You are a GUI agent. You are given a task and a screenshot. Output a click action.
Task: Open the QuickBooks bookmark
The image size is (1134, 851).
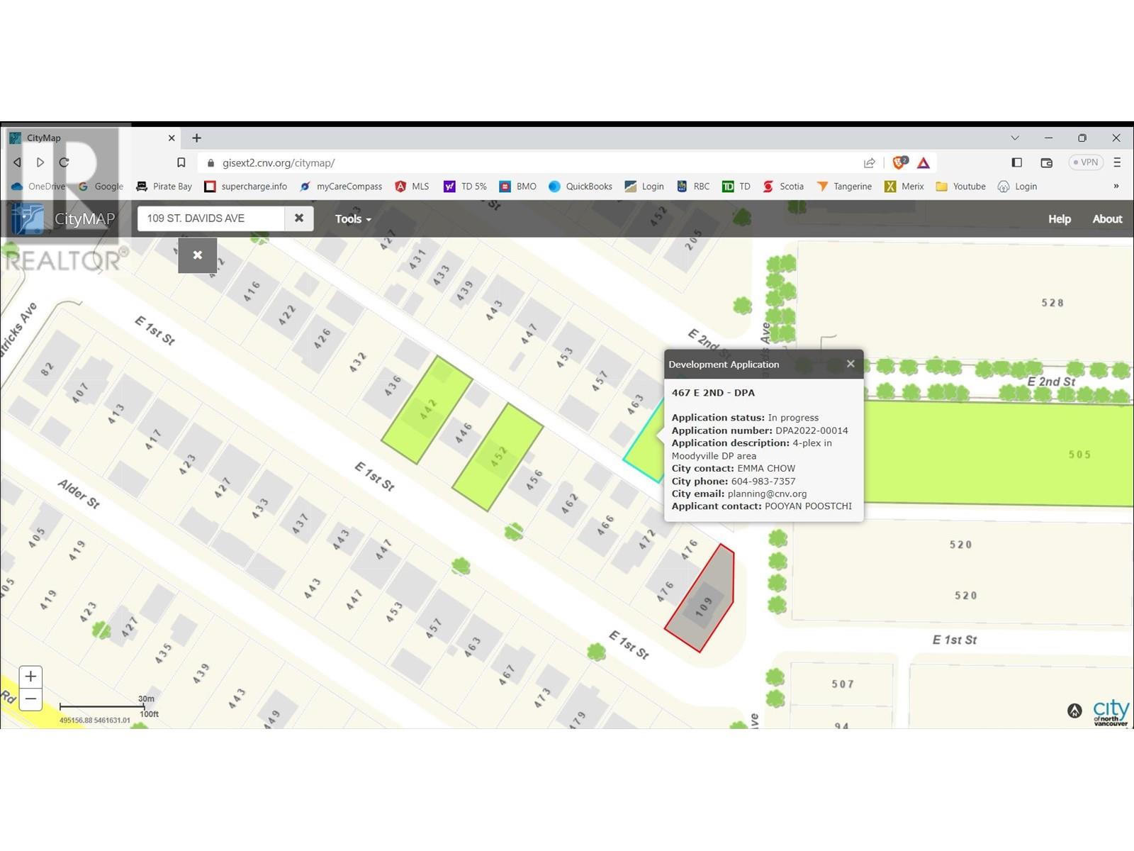click(x=580, y=187)
